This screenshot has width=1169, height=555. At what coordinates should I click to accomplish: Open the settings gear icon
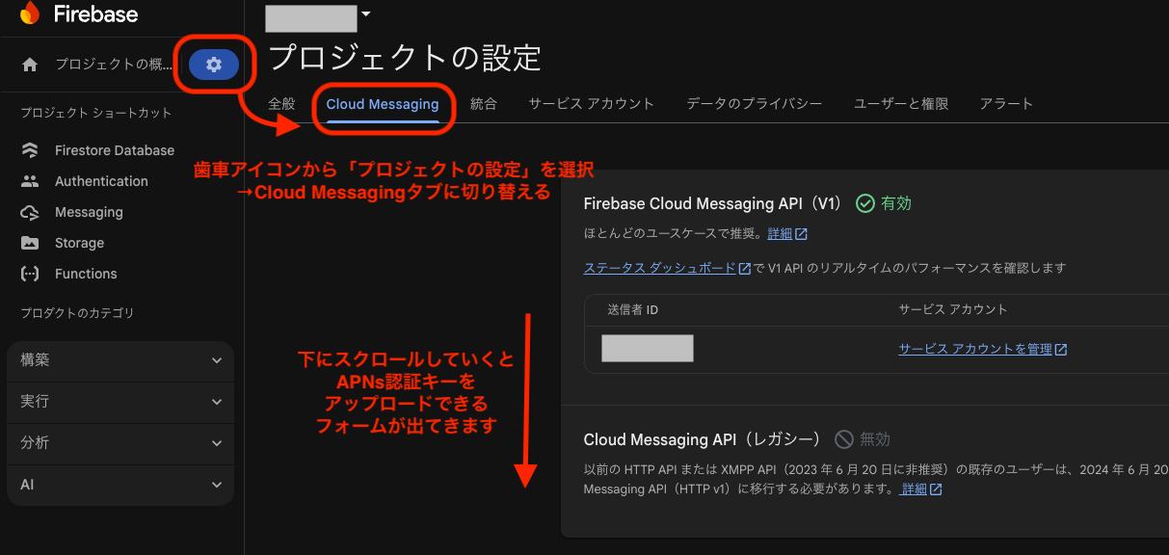click(x=214, y=65)
